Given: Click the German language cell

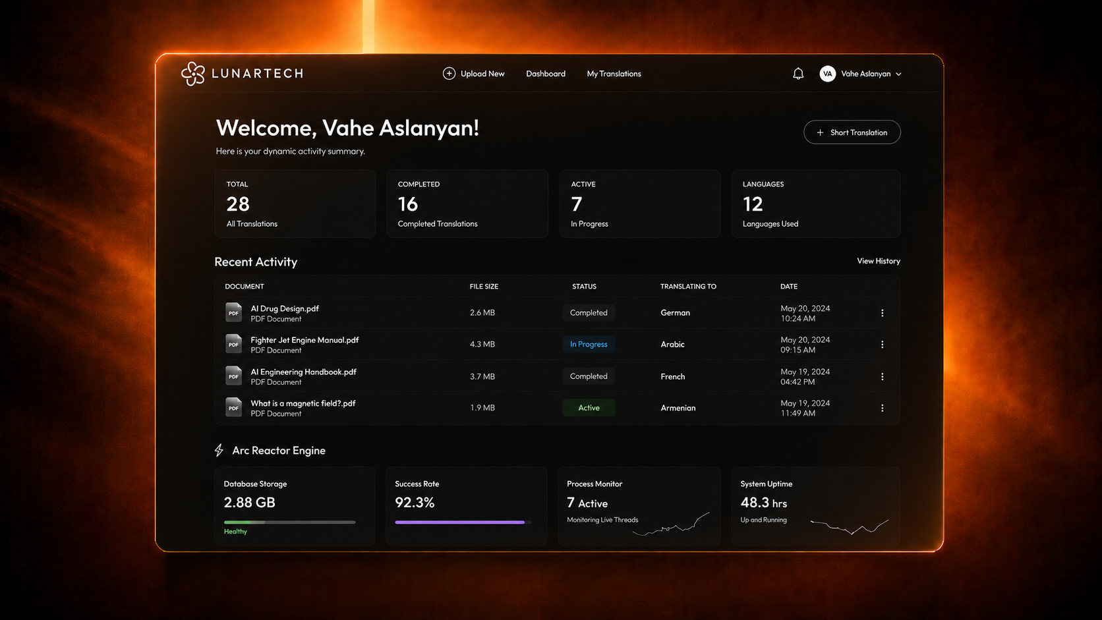Looking at the screenshot, I should pyautogui.click(x=676, y=313).
